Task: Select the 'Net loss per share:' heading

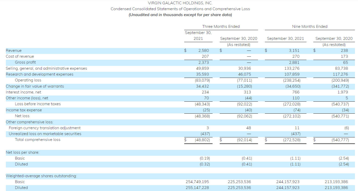Action: [22, 152]
